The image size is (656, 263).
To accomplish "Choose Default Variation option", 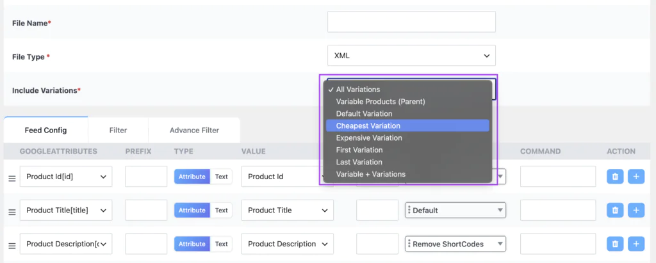I will pyautogui.click(x=407, y=114).
